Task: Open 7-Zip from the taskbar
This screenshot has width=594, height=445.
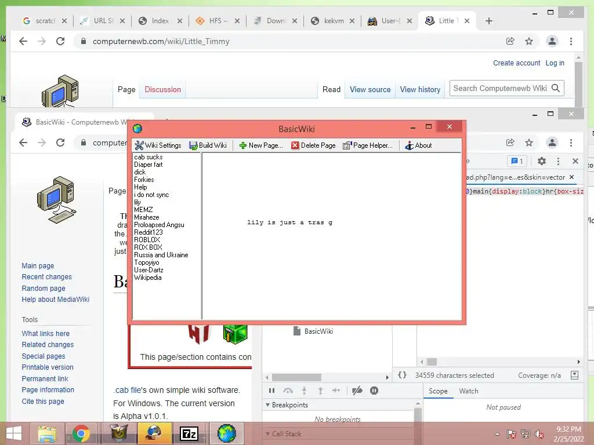Action: click(189, 433)
